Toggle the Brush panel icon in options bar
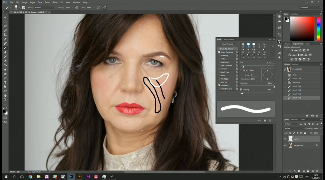This screenshot has height=180, width=325. pos(24,8)
